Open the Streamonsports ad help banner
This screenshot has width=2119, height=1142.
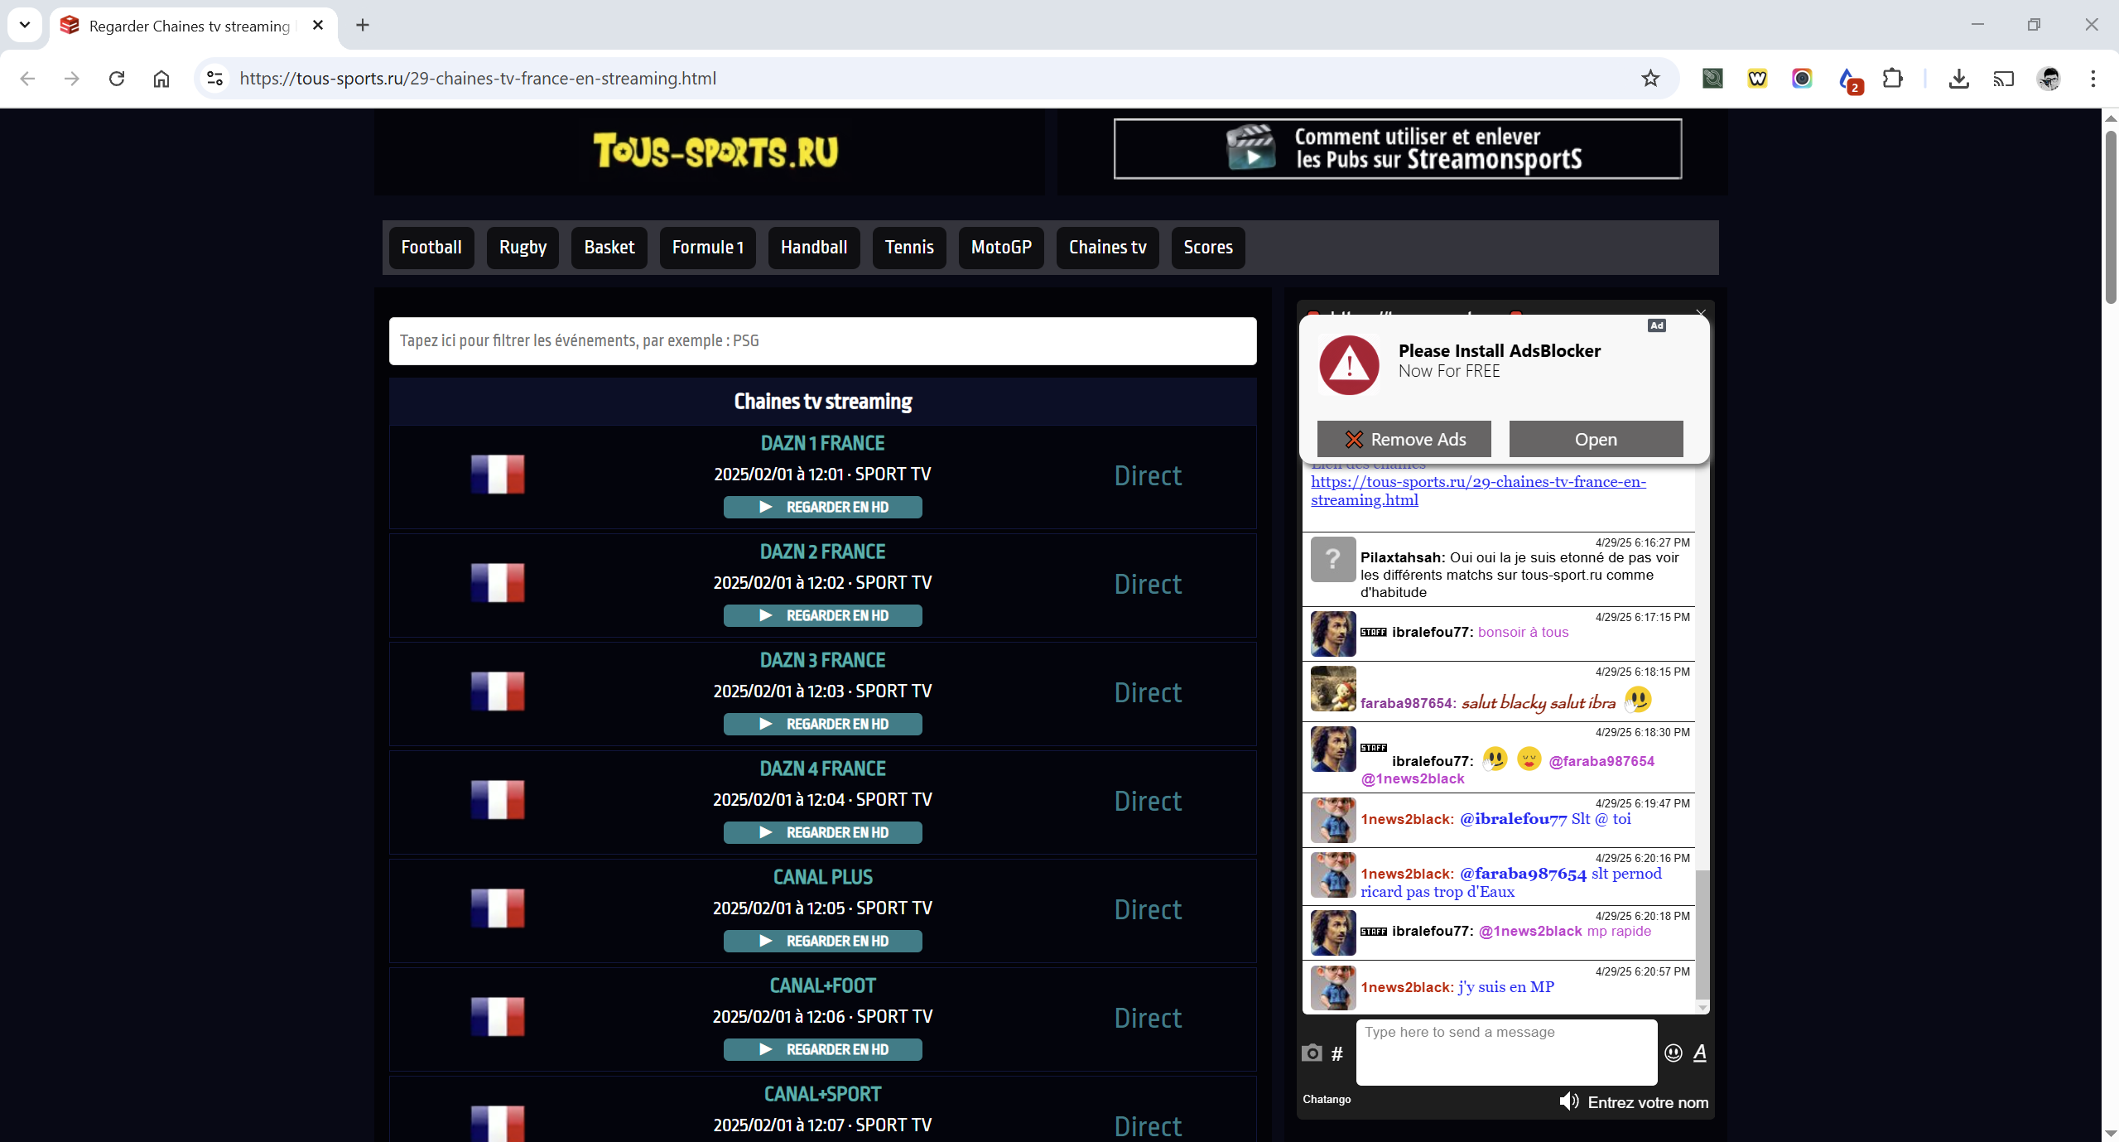tap(1397, 149)
